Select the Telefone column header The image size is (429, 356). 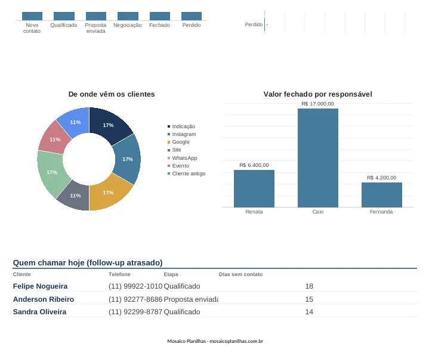pos(119,274)
